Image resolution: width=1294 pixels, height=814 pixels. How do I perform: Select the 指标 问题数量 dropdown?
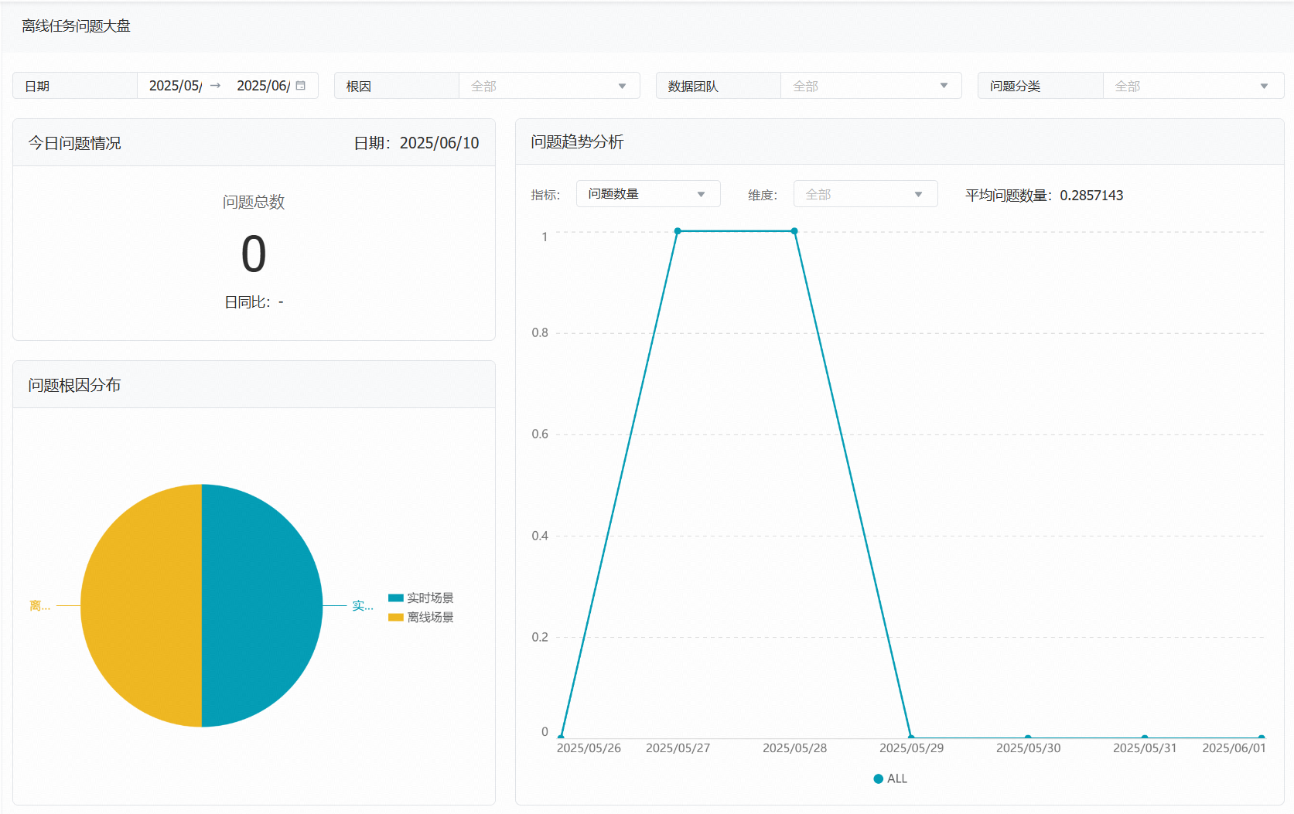click(647, 194)
